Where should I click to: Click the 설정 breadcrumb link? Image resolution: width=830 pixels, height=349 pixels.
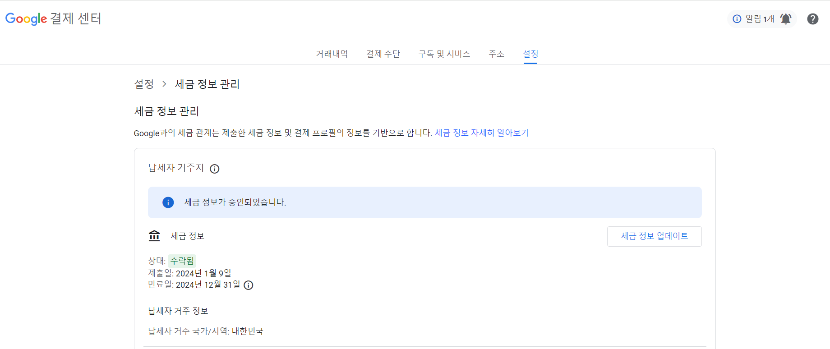coord(143,84)
